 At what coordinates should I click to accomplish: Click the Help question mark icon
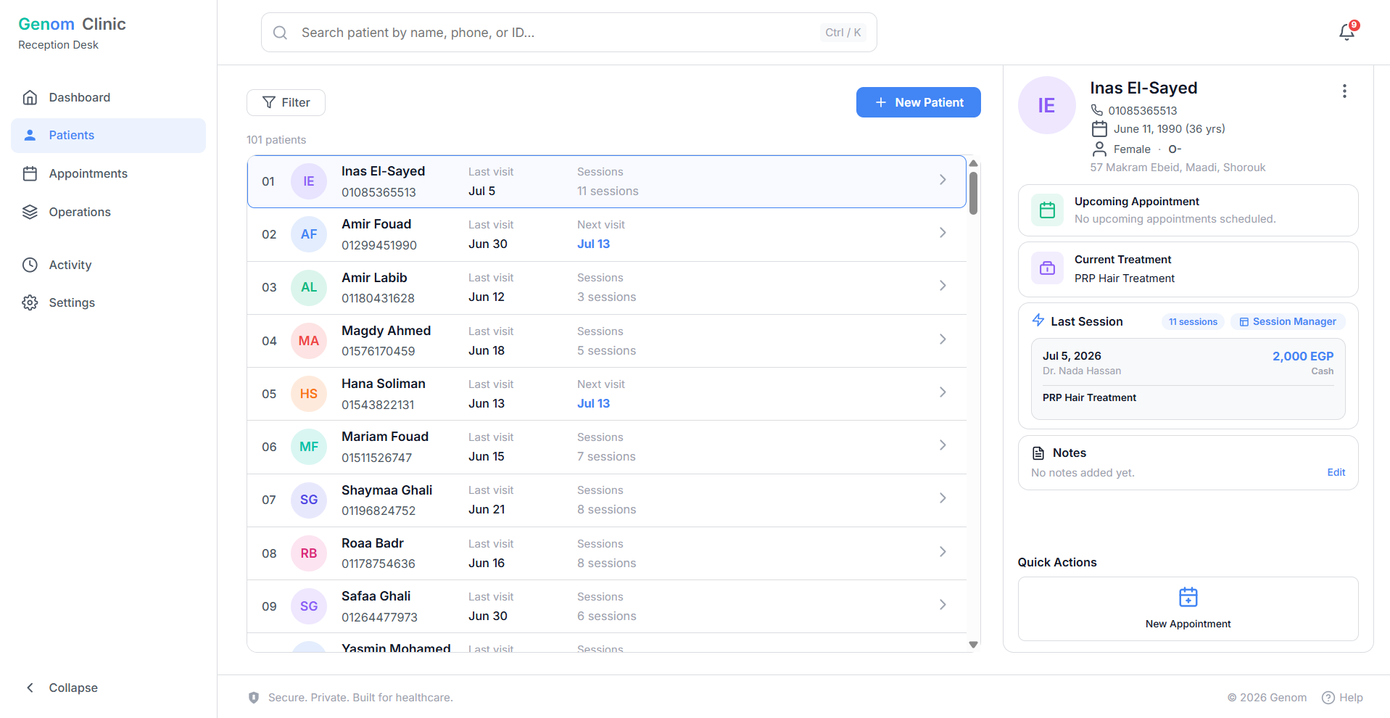click(1328, 698)
